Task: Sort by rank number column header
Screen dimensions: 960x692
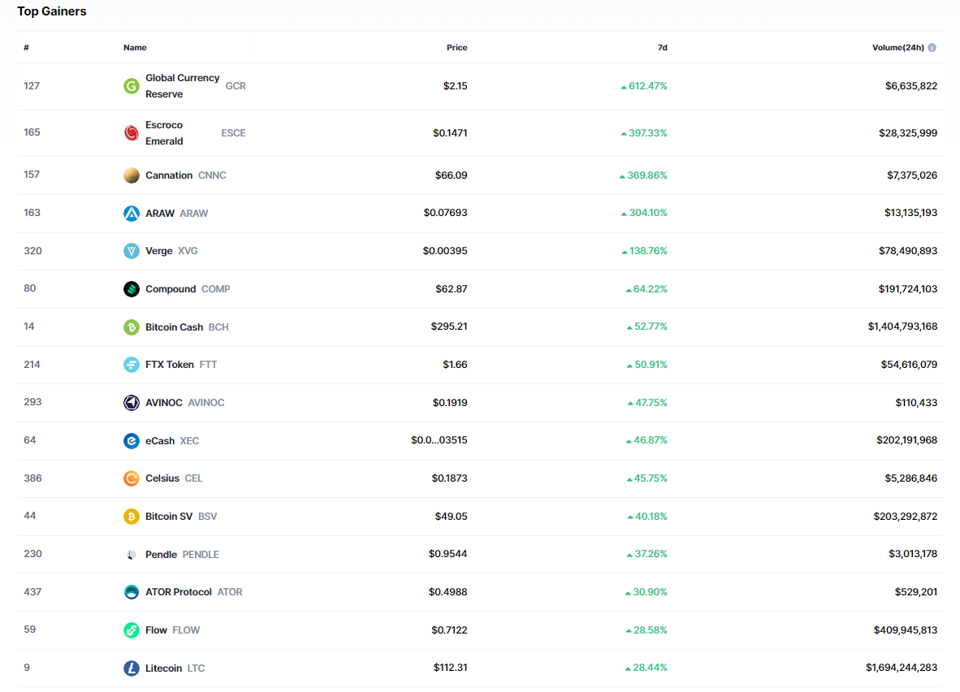Action: point(26,47)
